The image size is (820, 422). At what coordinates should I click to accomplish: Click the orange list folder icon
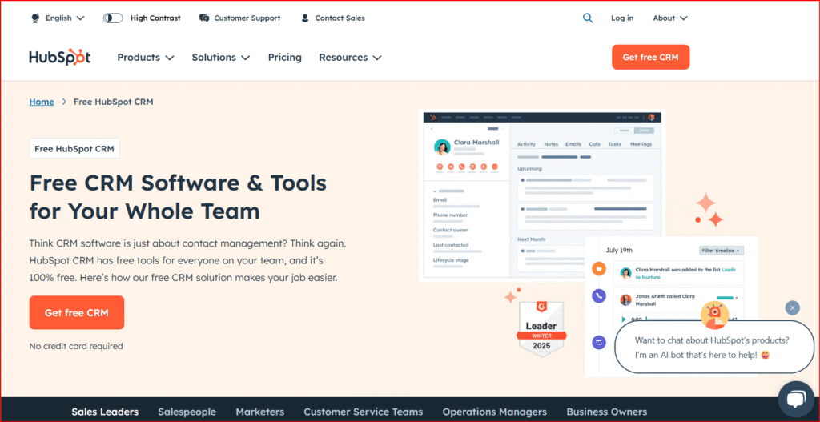(599, 269)
